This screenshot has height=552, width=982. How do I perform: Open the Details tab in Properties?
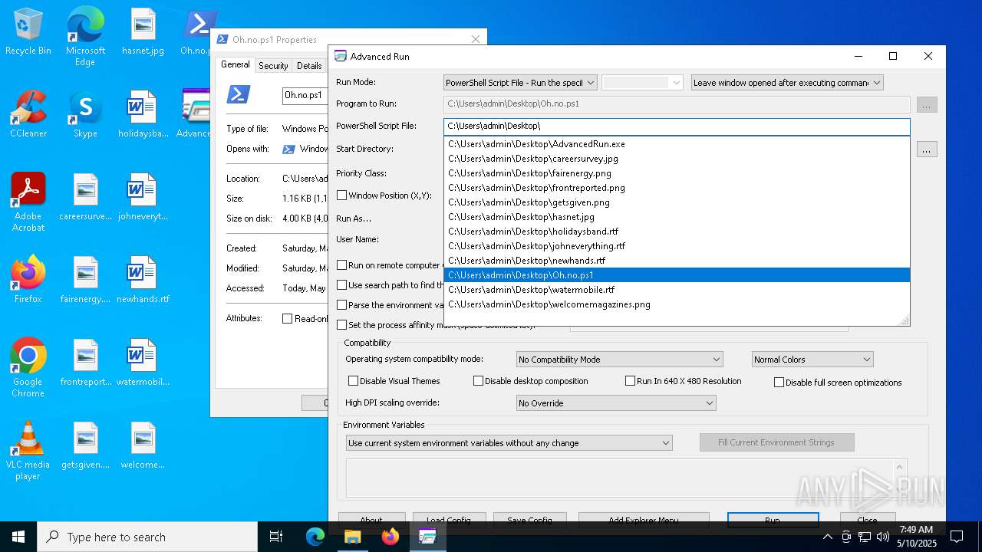click(309, 66)
